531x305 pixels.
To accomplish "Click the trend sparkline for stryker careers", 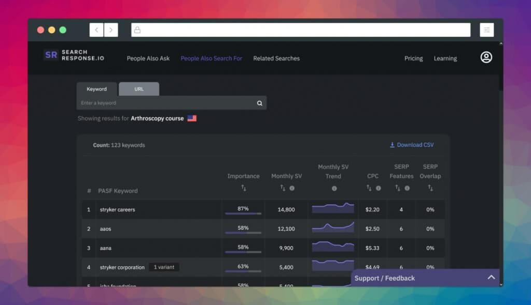I will [x=333, y=208].
